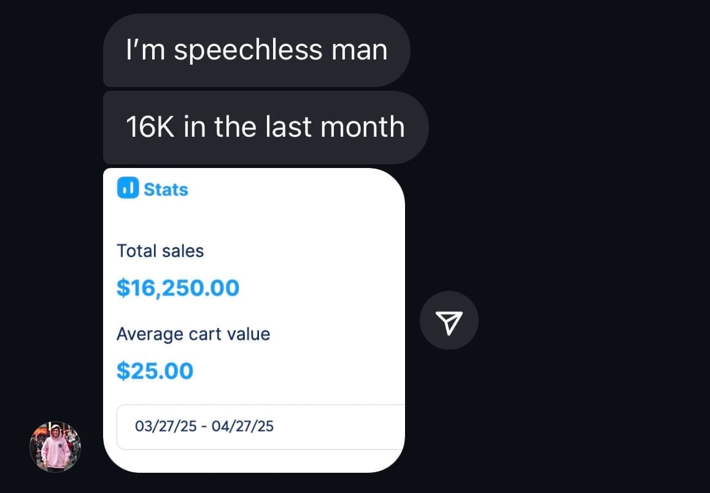Click the $16,250.00 total sales amount
The width and height of the screenshot is (710, 493).
178,288
